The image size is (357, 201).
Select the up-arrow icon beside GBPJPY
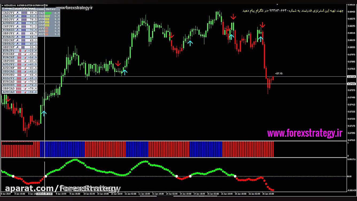(18, 33)
